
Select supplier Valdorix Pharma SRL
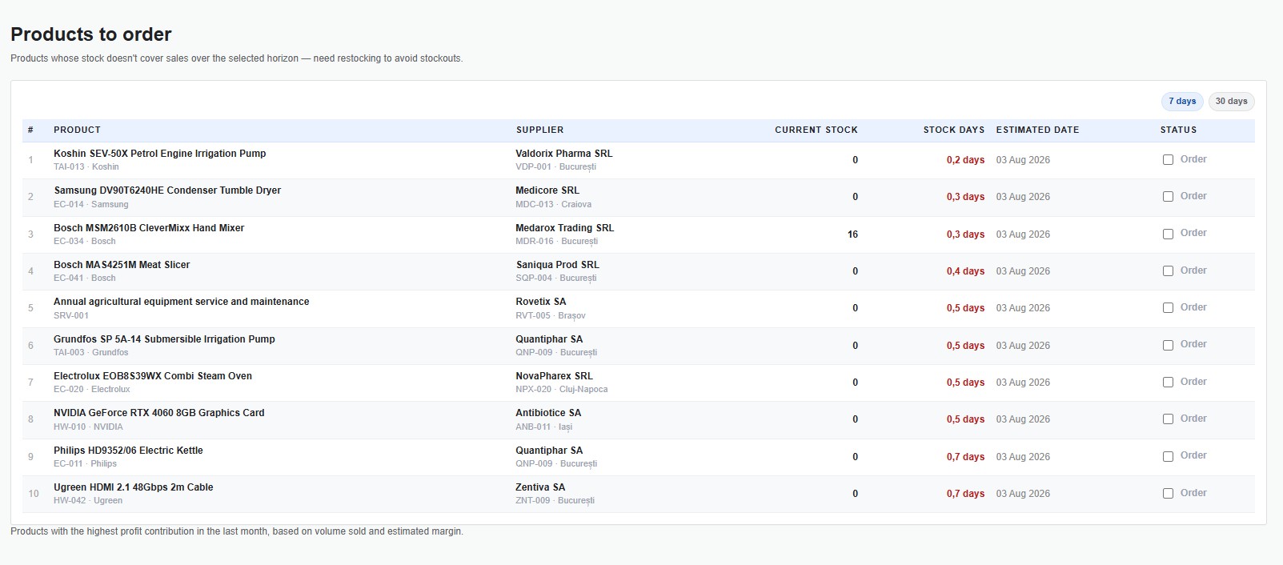pyautogui.click(x=563, y=154)
